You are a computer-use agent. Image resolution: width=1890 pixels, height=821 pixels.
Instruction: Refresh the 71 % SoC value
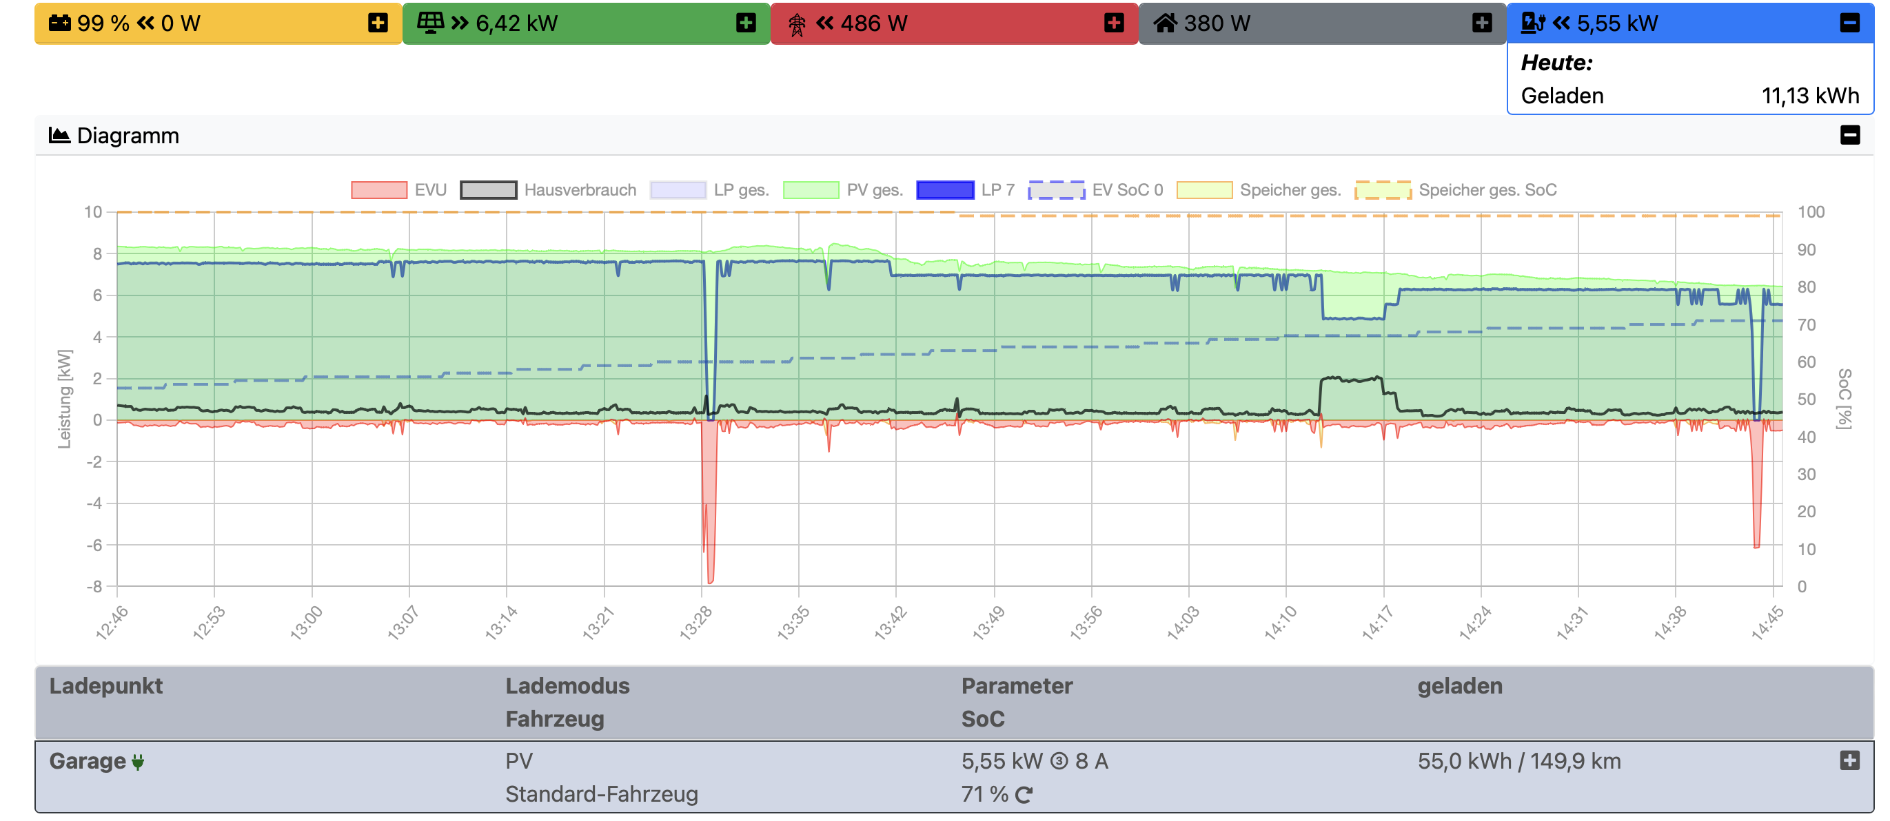click(1024, 795)
